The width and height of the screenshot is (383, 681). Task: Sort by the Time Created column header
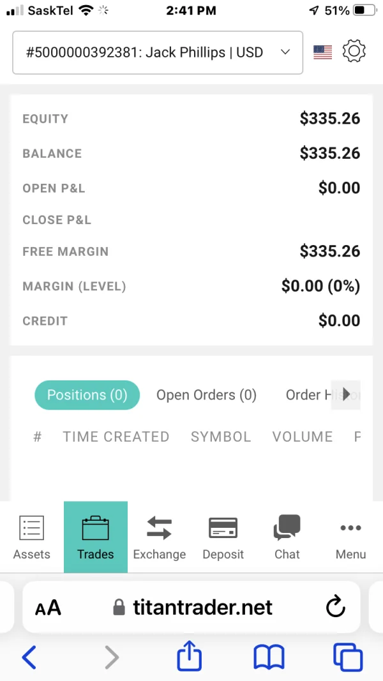(x=116, y=437)
